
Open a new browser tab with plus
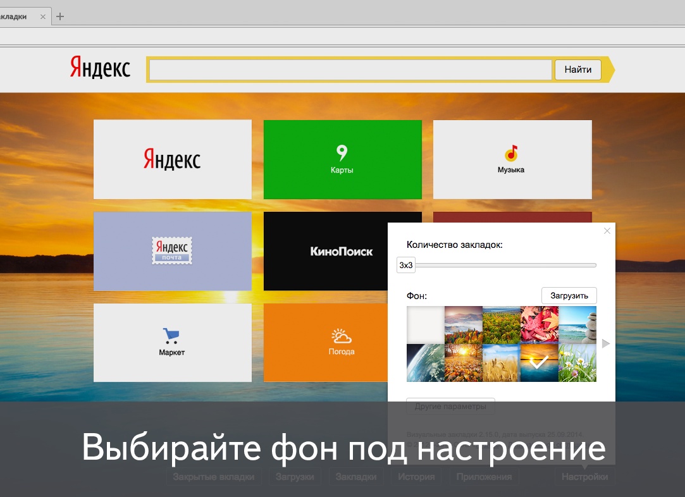tap(60, 16)
